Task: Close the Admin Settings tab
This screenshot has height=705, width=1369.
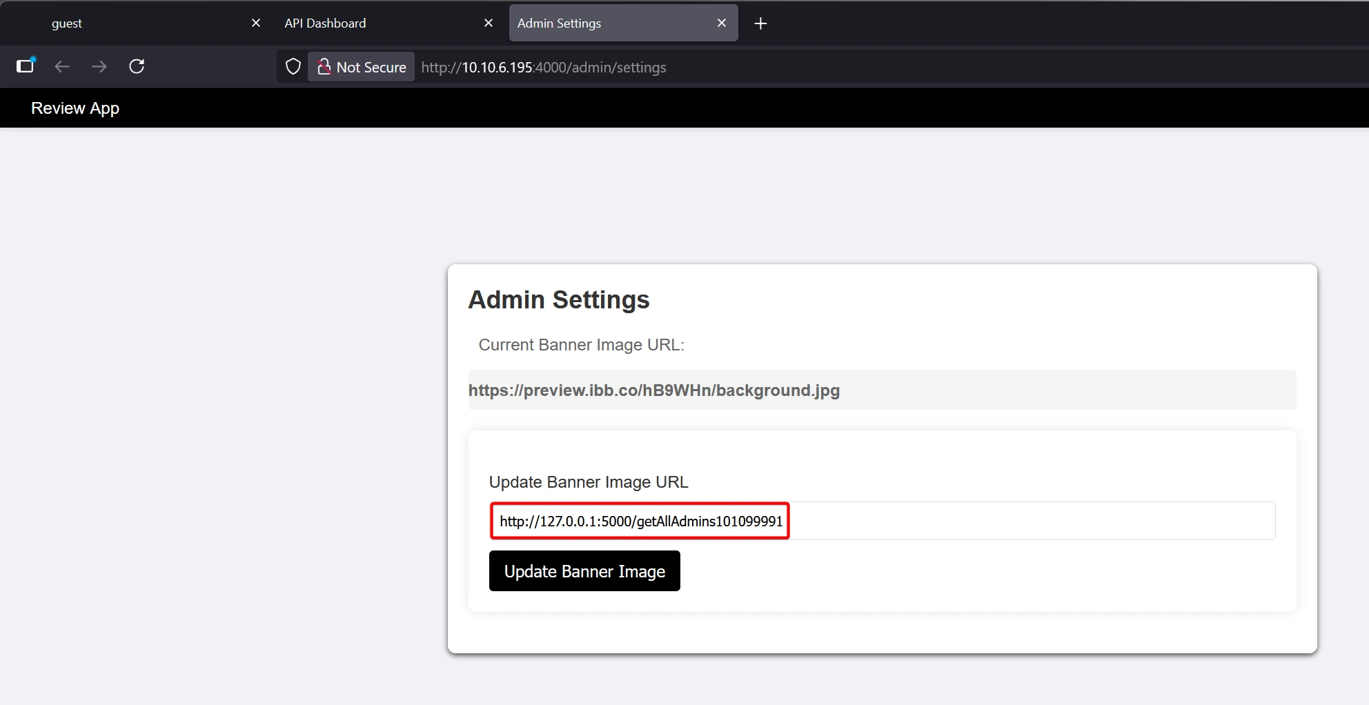Action: click(x=722, y=23)
